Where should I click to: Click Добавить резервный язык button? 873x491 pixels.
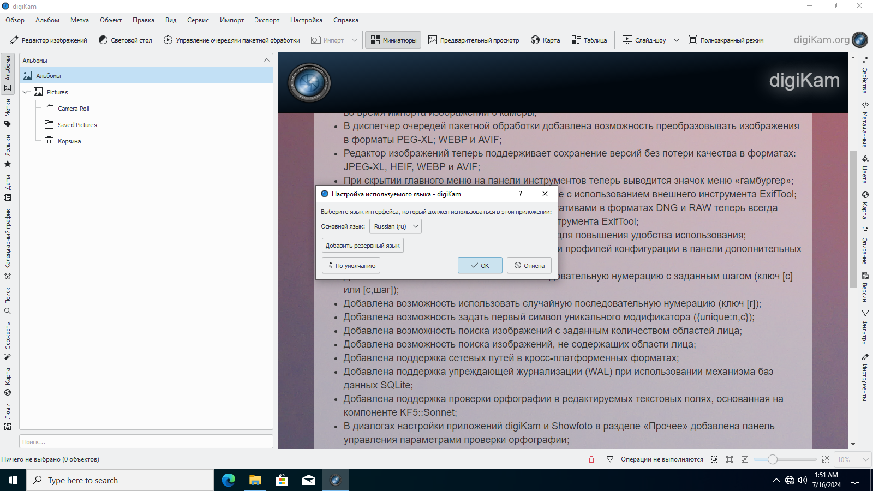pyautogui.click(x=363, y=245)
